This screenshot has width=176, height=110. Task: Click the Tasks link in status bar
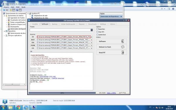tap(111, 93)
